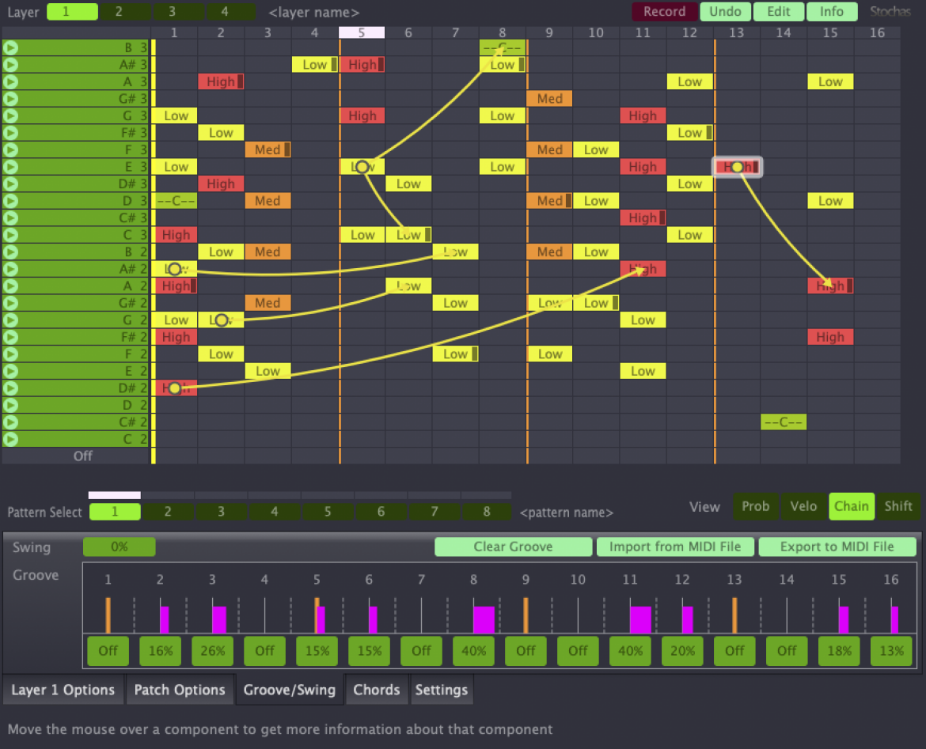The height and width of the screenshot is (749, 926).
Task: Click the Record button
Action: (x=664, y=12)
